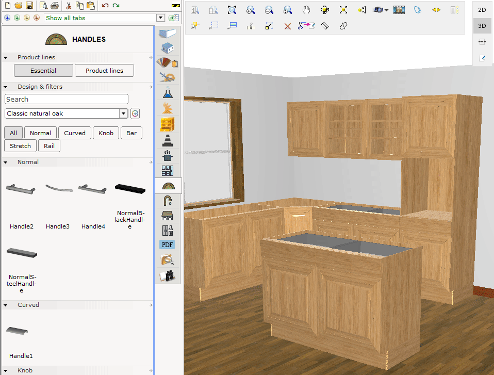Collapse the Product lines section
This screenshot has width=494, height=375.
pos(6,58)
